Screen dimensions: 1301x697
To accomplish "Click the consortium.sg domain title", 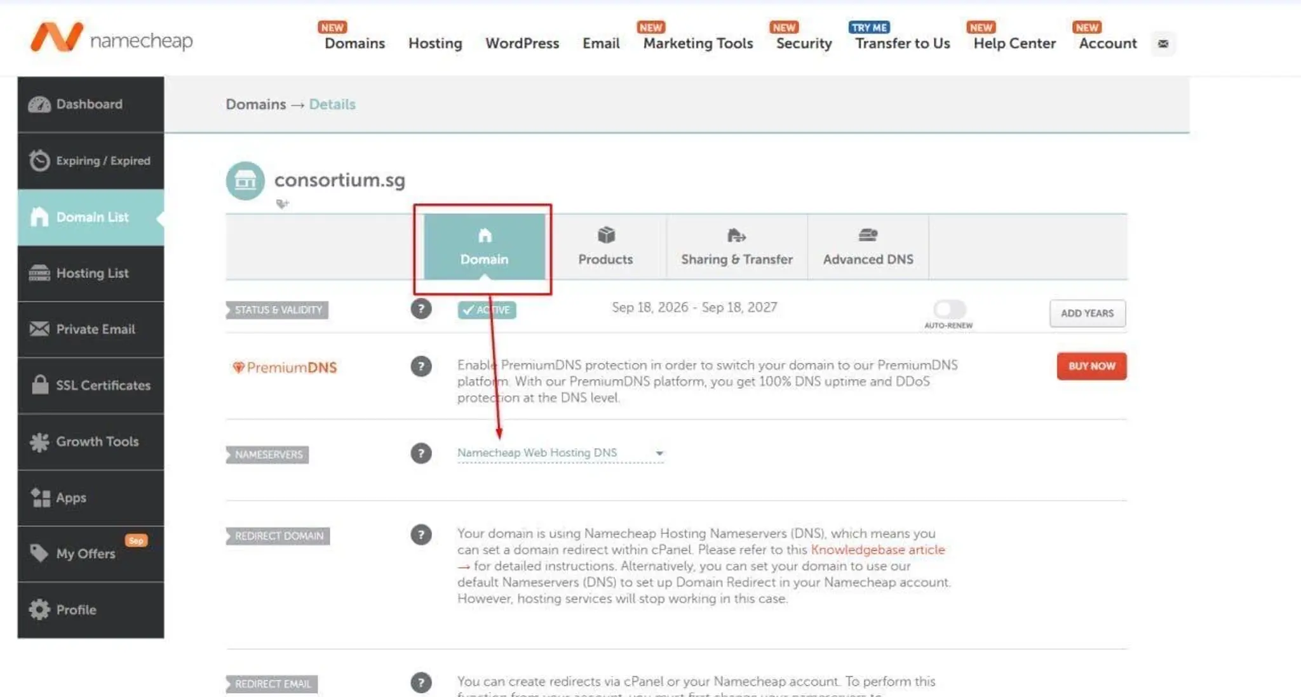I will 340,180.
